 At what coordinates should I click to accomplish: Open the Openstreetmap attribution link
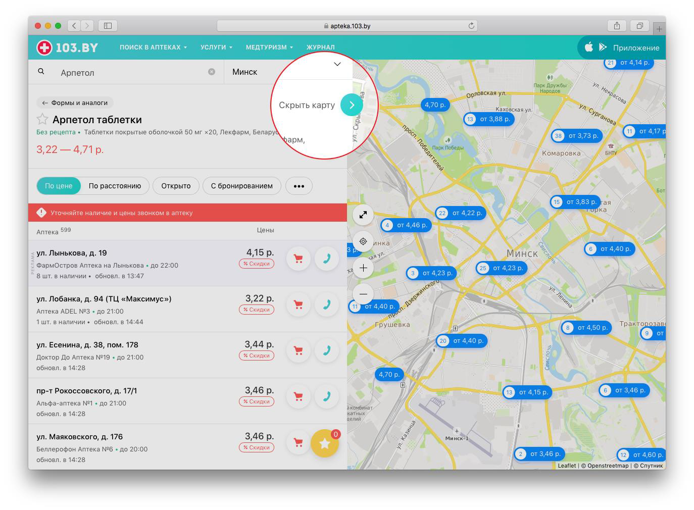tap(608, 466)
